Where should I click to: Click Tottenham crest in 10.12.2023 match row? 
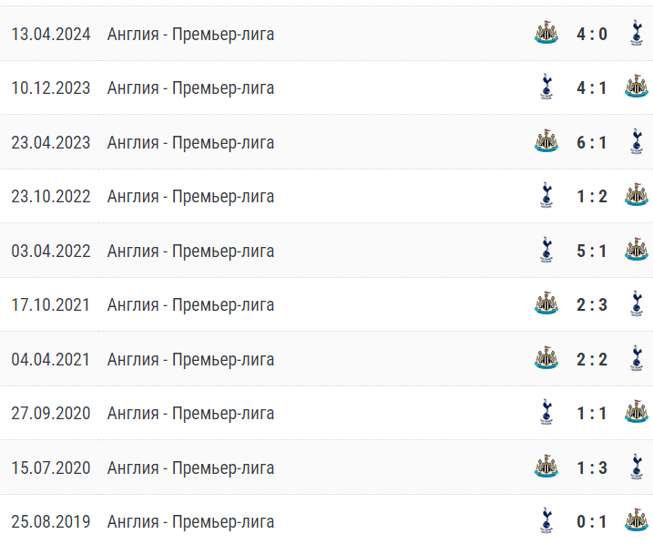[x=546, y=87]
